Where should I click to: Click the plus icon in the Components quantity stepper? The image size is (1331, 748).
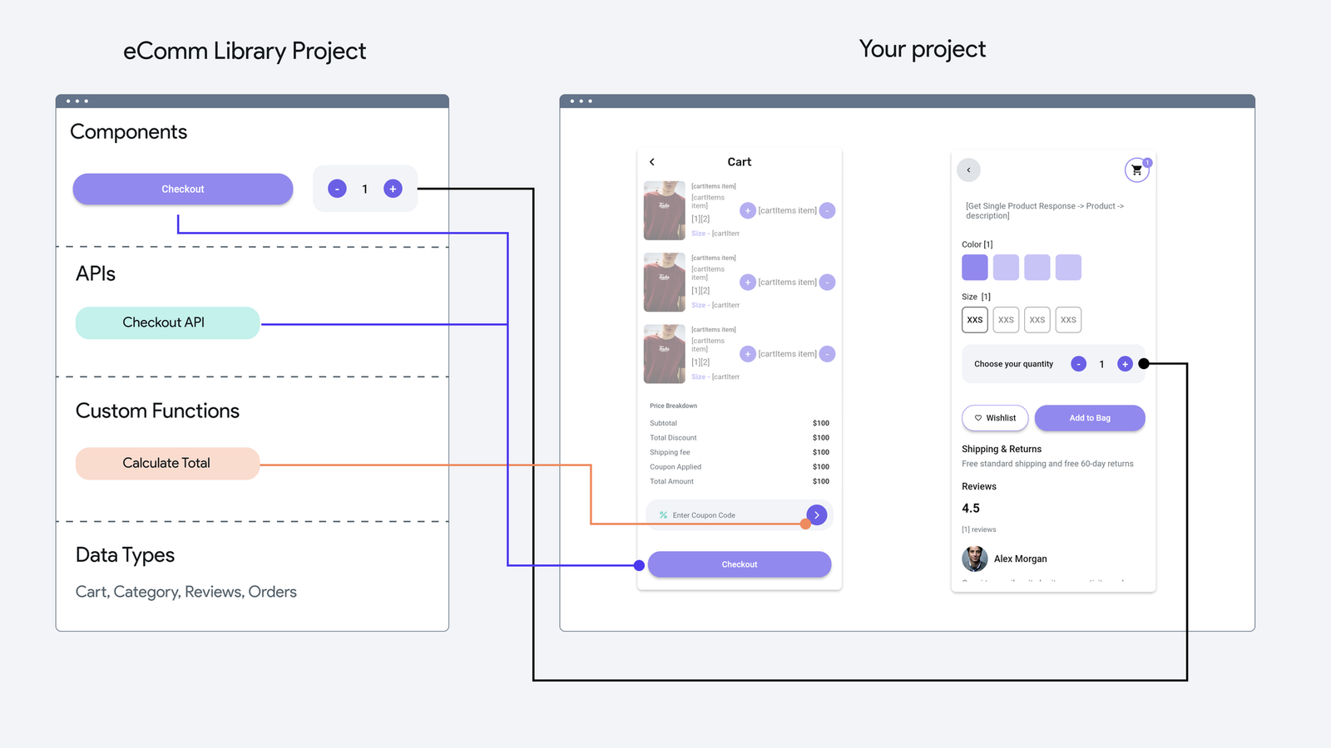pyautogui.click(x=392, y=189)
